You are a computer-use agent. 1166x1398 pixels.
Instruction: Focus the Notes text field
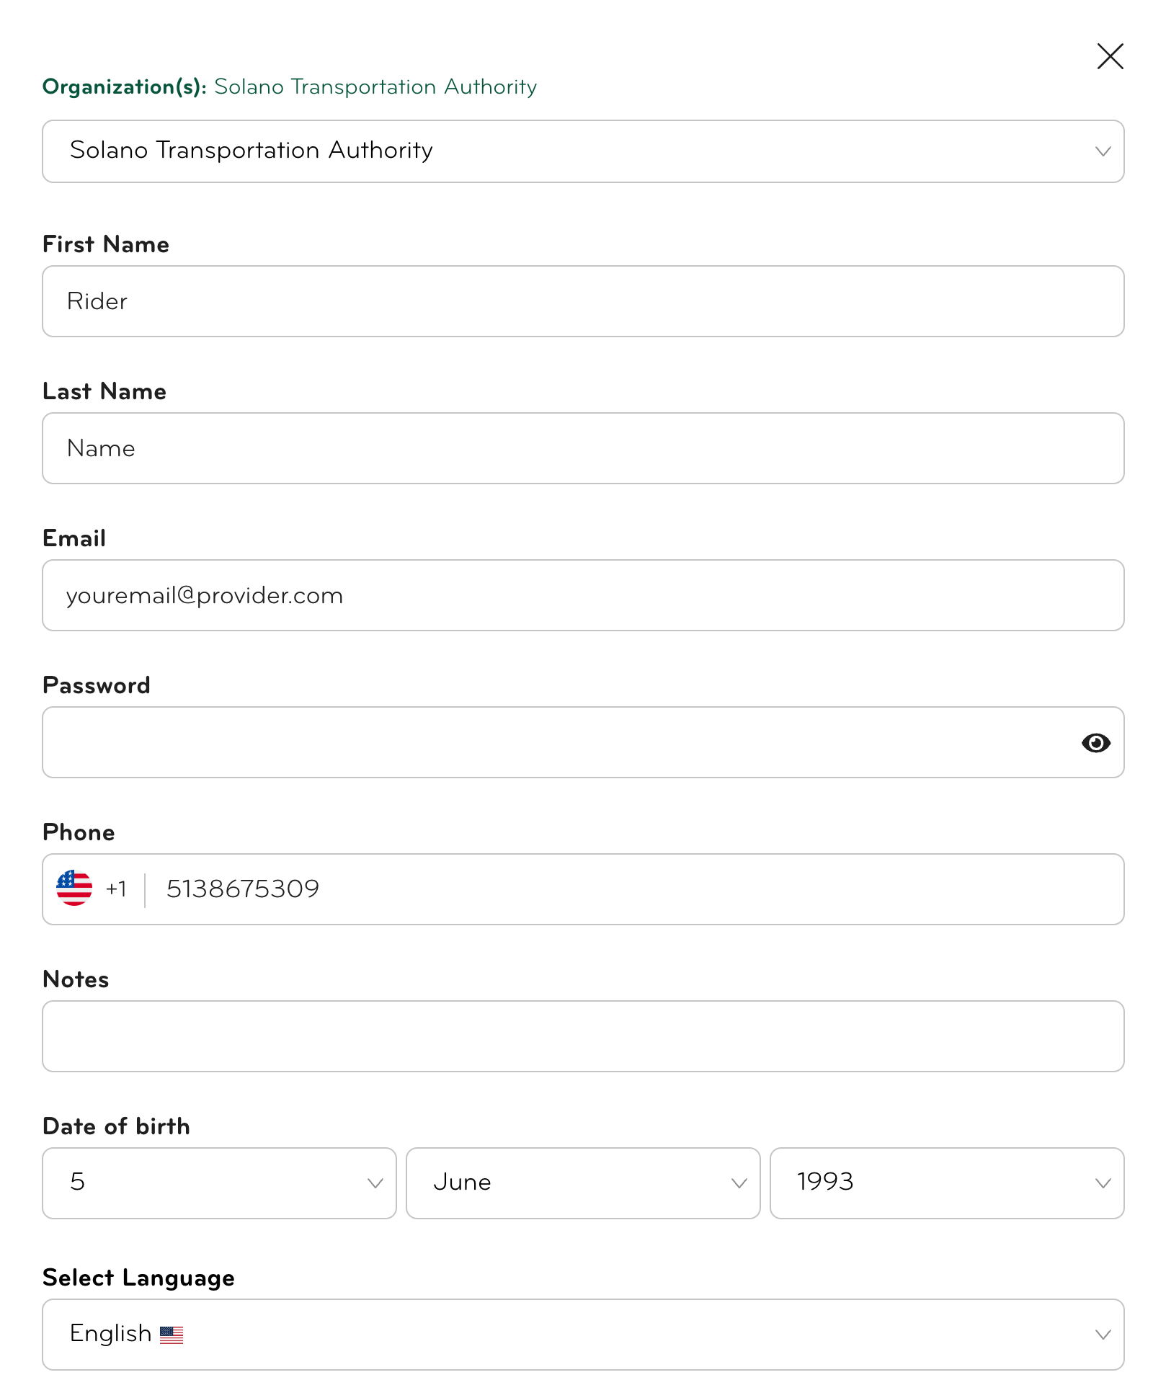[x=582, y=1036]
